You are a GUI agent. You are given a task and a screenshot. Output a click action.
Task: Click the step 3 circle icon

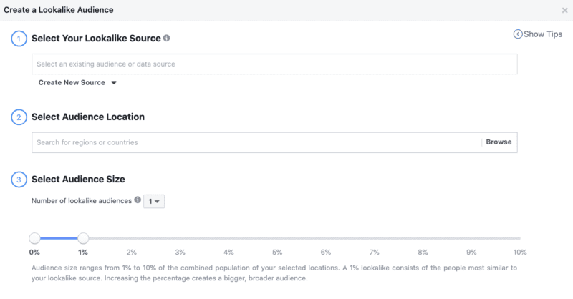click(x=18, y=180)
